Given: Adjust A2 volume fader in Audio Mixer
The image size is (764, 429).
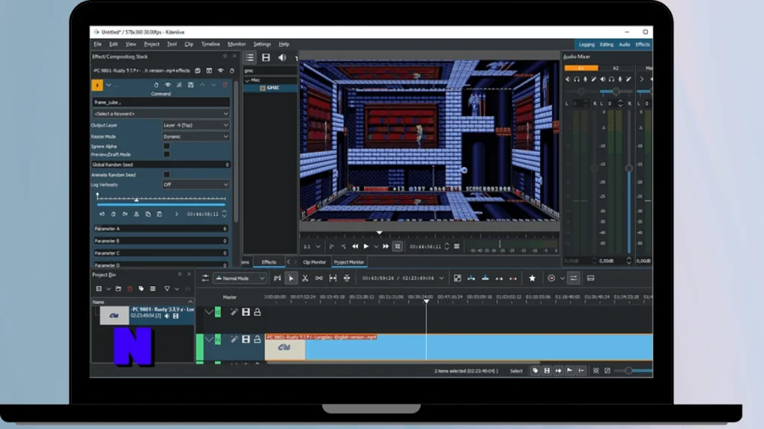Looking at the screenshot, I should click(x=629, y=168).
